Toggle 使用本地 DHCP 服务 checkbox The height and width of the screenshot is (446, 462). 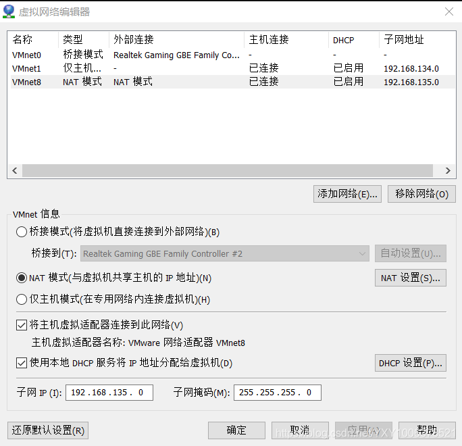coord(22,363)
